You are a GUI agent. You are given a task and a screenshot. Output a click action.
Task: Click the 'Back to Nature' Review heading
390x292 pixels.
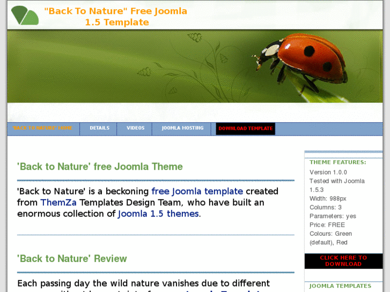click(x=72, y=259)
